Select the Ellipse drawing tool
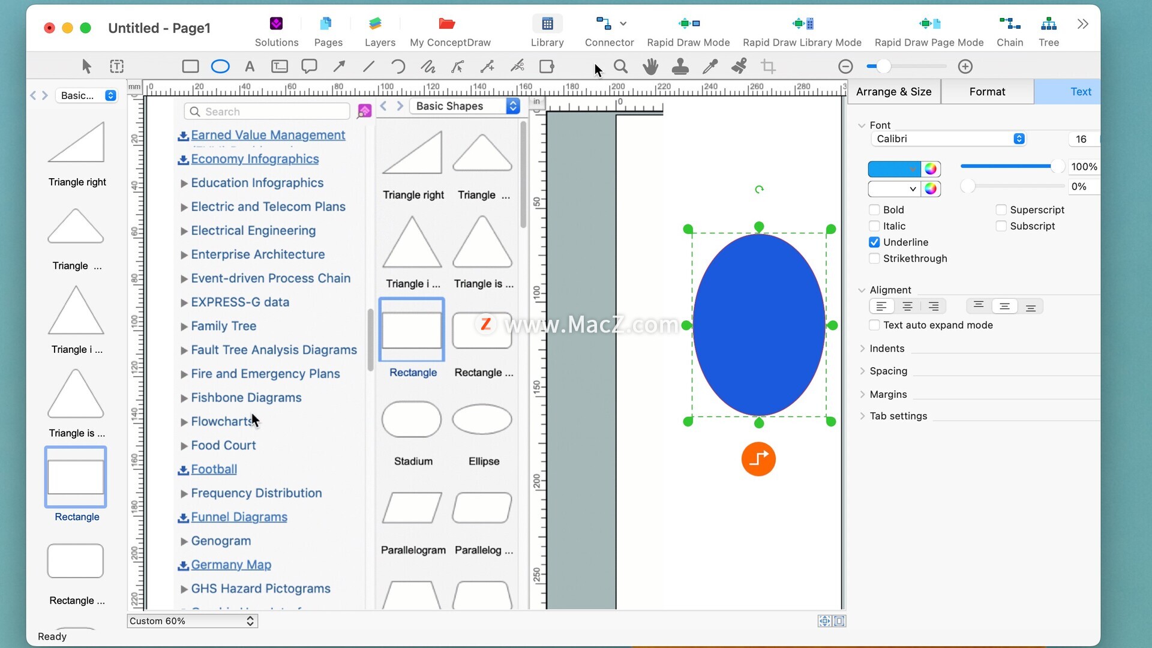The image size is (1152, 648). point(220,66)
